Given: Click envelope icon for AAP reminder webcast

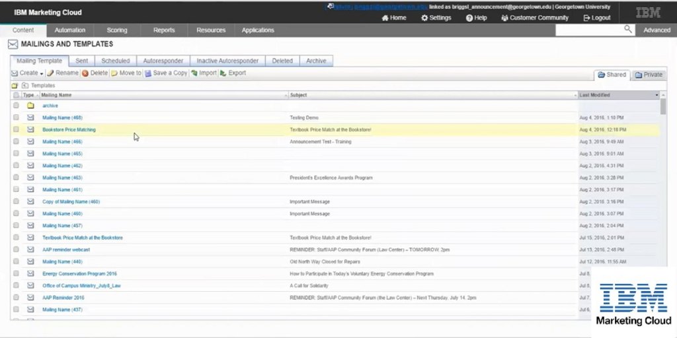Looking at the screenshot, I should [x=30, y=249].
